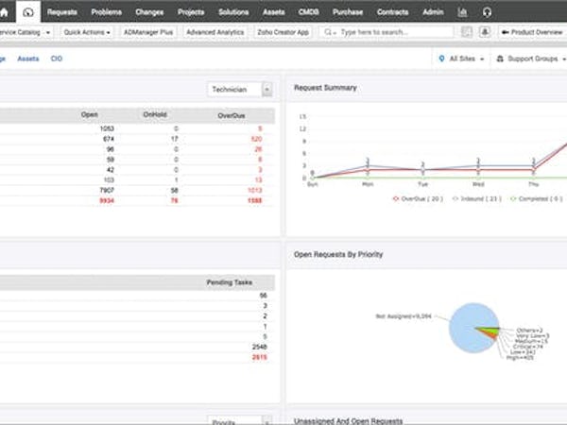The image size is (567, 425).
Task: Click the Zoho Creator App button
Action: click(283, 32)
